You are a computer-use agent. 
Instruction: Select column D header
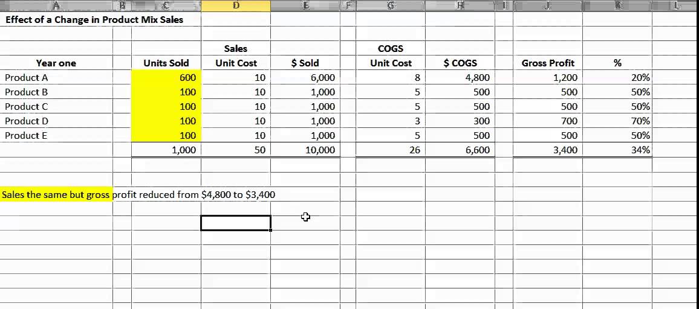235,5
